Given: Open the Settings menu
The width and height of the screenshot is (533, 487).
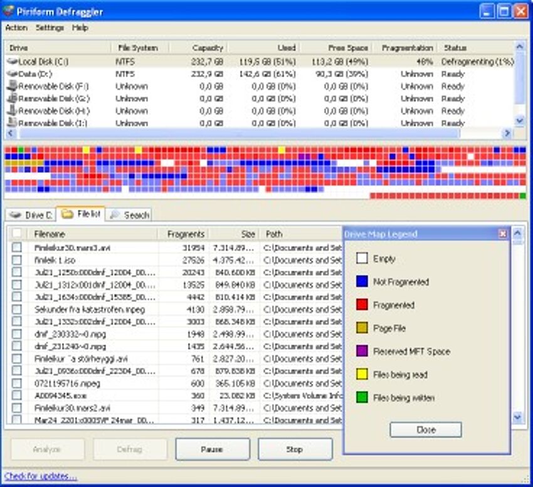Looking at the screenshot, I should point(50,28).
